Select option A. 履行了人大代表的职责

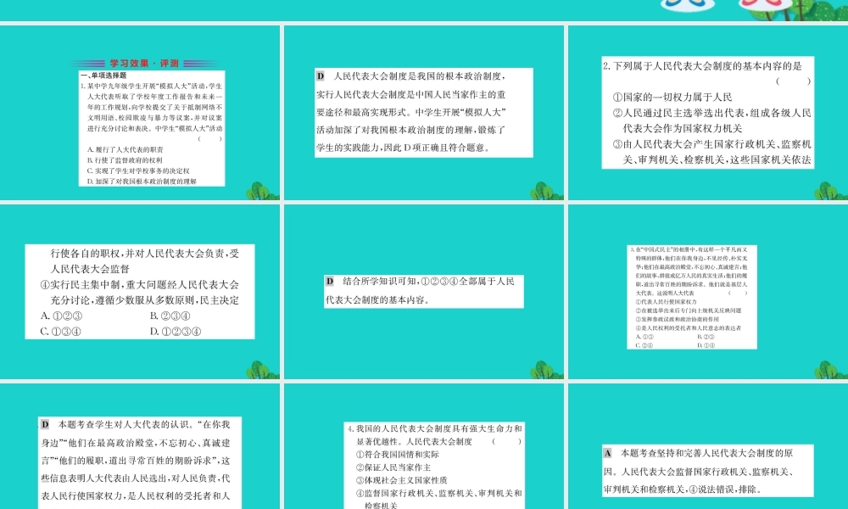125,150
